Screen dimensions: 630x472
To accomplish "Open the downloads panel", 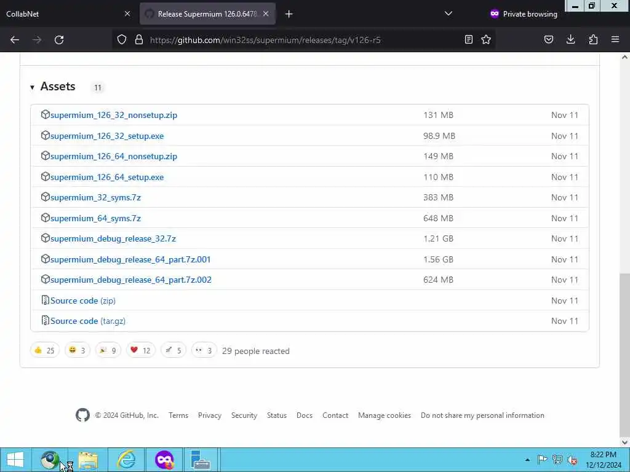I will click(570, 39).
